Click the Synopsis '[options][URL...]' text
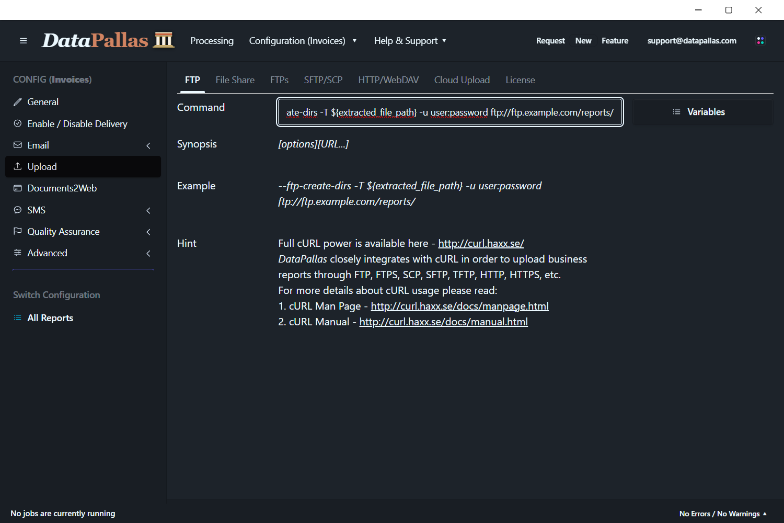The image size is (784, 523). [x=313, y=144]
